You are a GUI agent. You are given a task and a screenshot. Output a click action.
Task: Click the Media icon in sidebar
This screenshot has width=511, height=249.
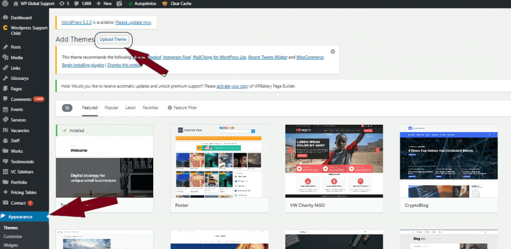point(5,57)
